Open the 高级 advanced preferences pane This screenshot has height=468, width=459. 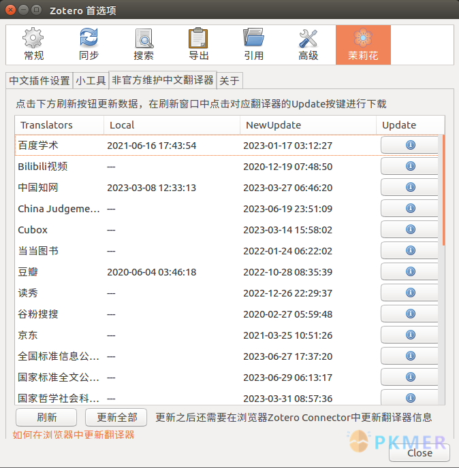click(x=308, y=45)
